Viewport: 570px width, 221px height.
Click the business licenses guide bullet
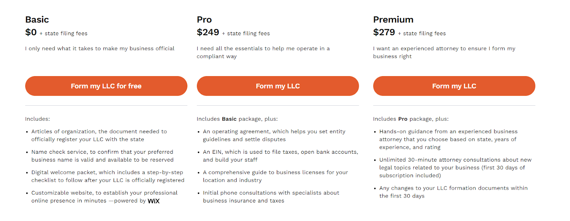point(275,176)
